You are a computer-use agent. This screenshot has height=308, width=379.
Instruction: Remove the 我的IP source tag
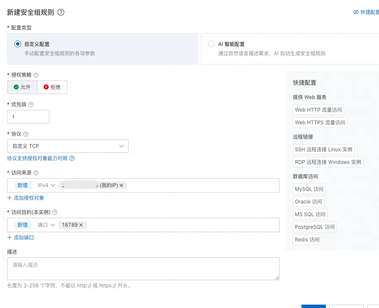pos(121,185)
